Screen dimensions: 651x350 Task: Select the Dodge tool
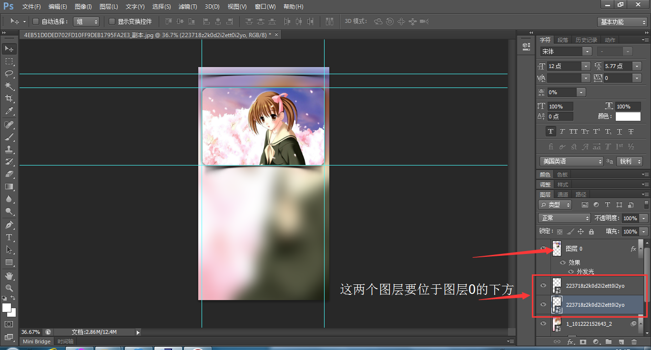(x=9, y=211)
